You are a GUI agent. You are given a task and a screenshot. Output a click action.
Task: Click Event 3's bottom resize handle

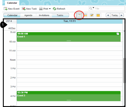click(x=69, y=100)
